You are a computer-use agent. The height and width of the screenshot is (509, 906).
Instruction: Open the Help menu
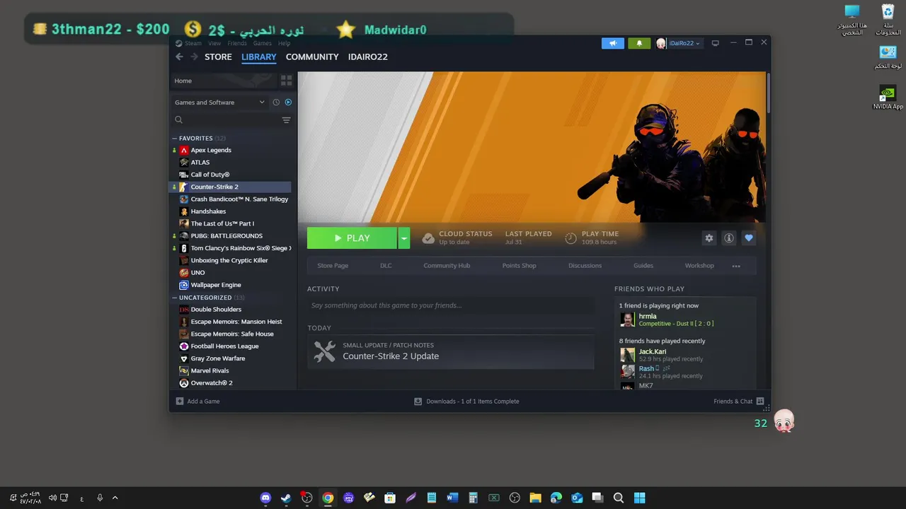click(284, 43)
